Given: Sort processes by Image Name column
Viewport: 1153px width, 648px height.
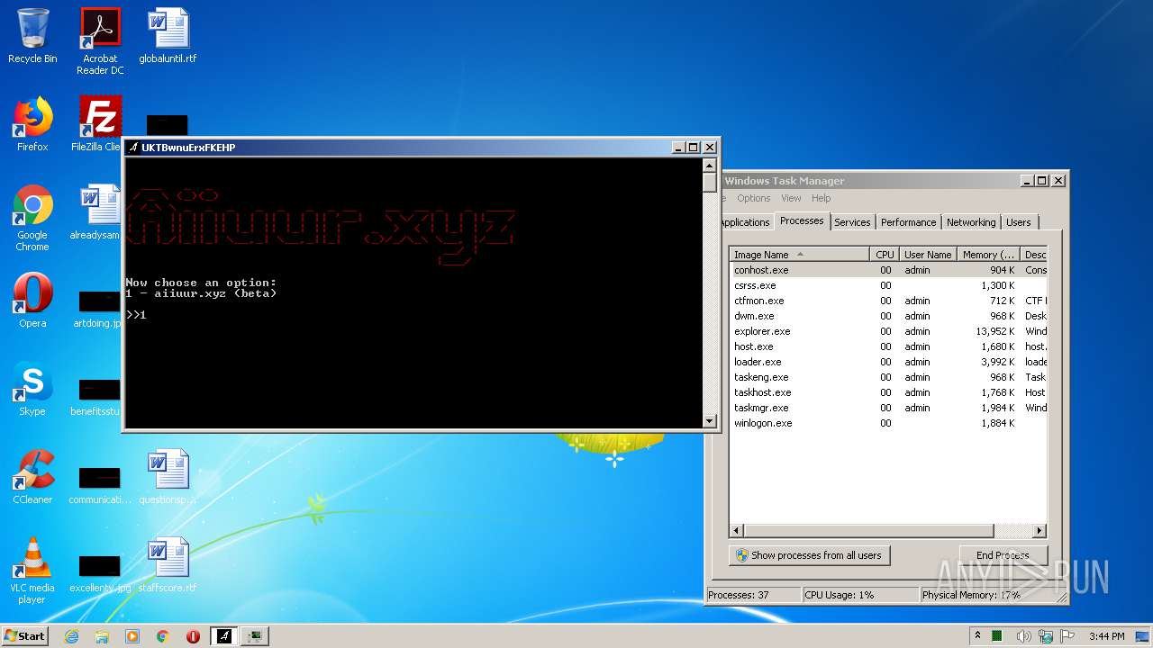Looking at the screenshot, I should (x=799, y=255).
